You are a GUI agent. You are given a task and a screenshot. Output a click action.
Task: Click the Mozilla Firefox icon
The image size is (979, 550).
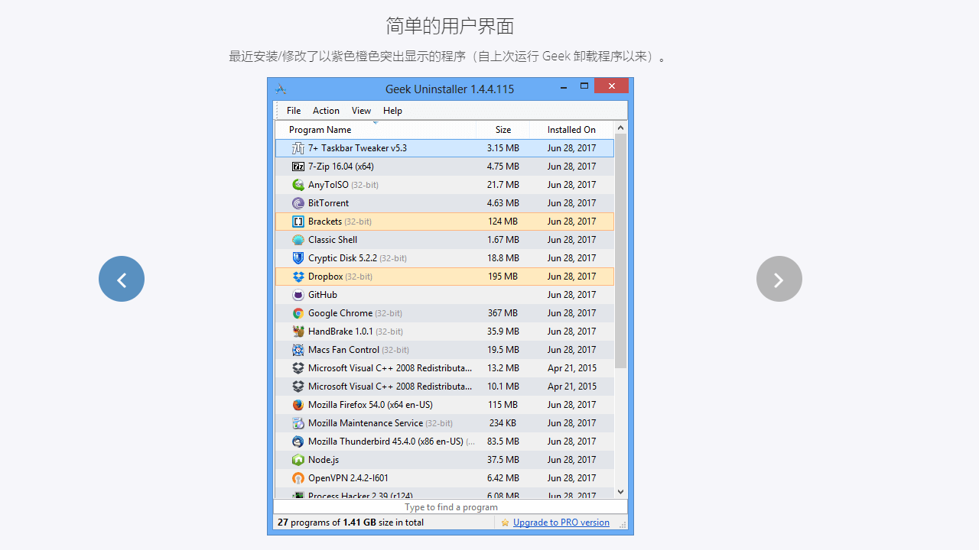(298, 404)
